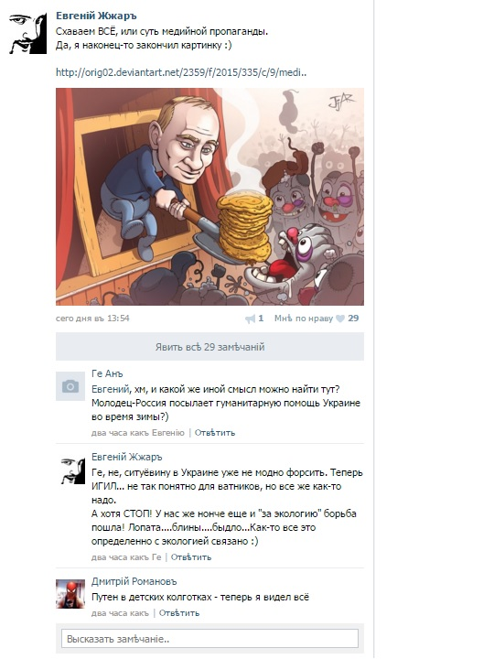Click Евгеній Жжаръ name in comment thread

(x=127, y=457)
